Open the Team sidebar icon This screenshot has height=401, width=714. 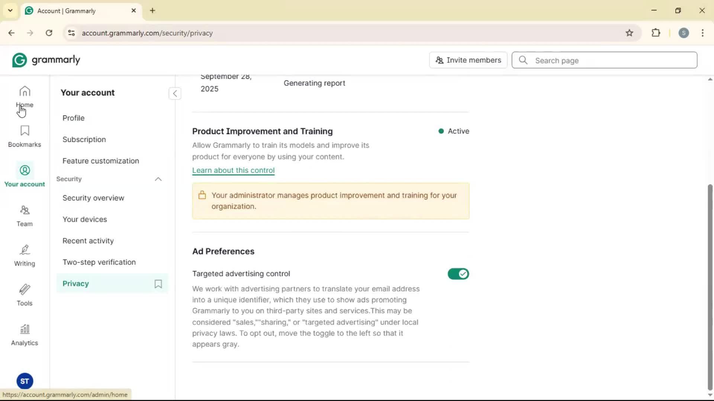pos(25,216)
